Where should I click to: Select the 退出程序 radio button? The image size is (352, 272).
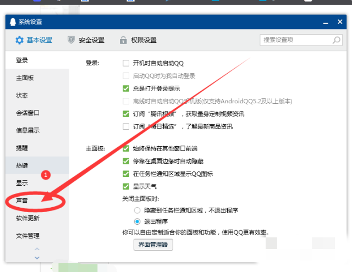pos(137,221)
